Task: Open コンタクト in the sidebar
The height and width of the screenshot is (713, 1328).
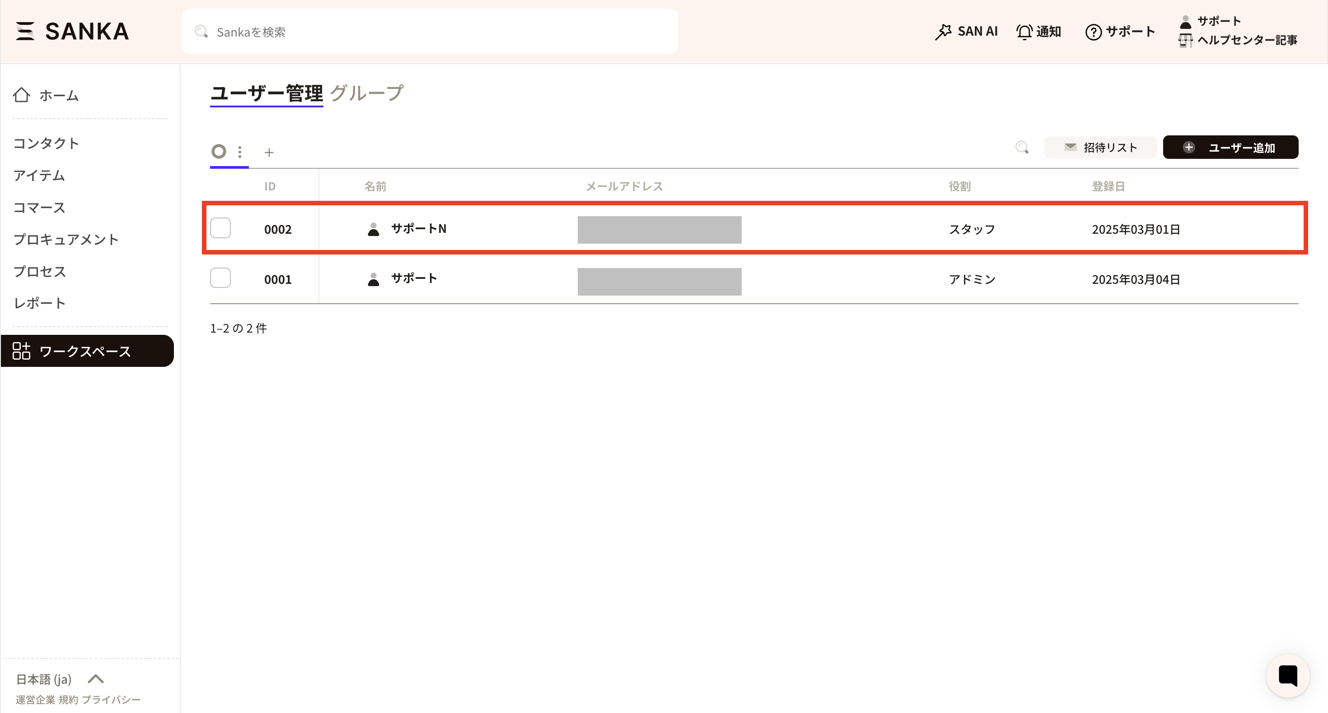Action: [46, 143]
